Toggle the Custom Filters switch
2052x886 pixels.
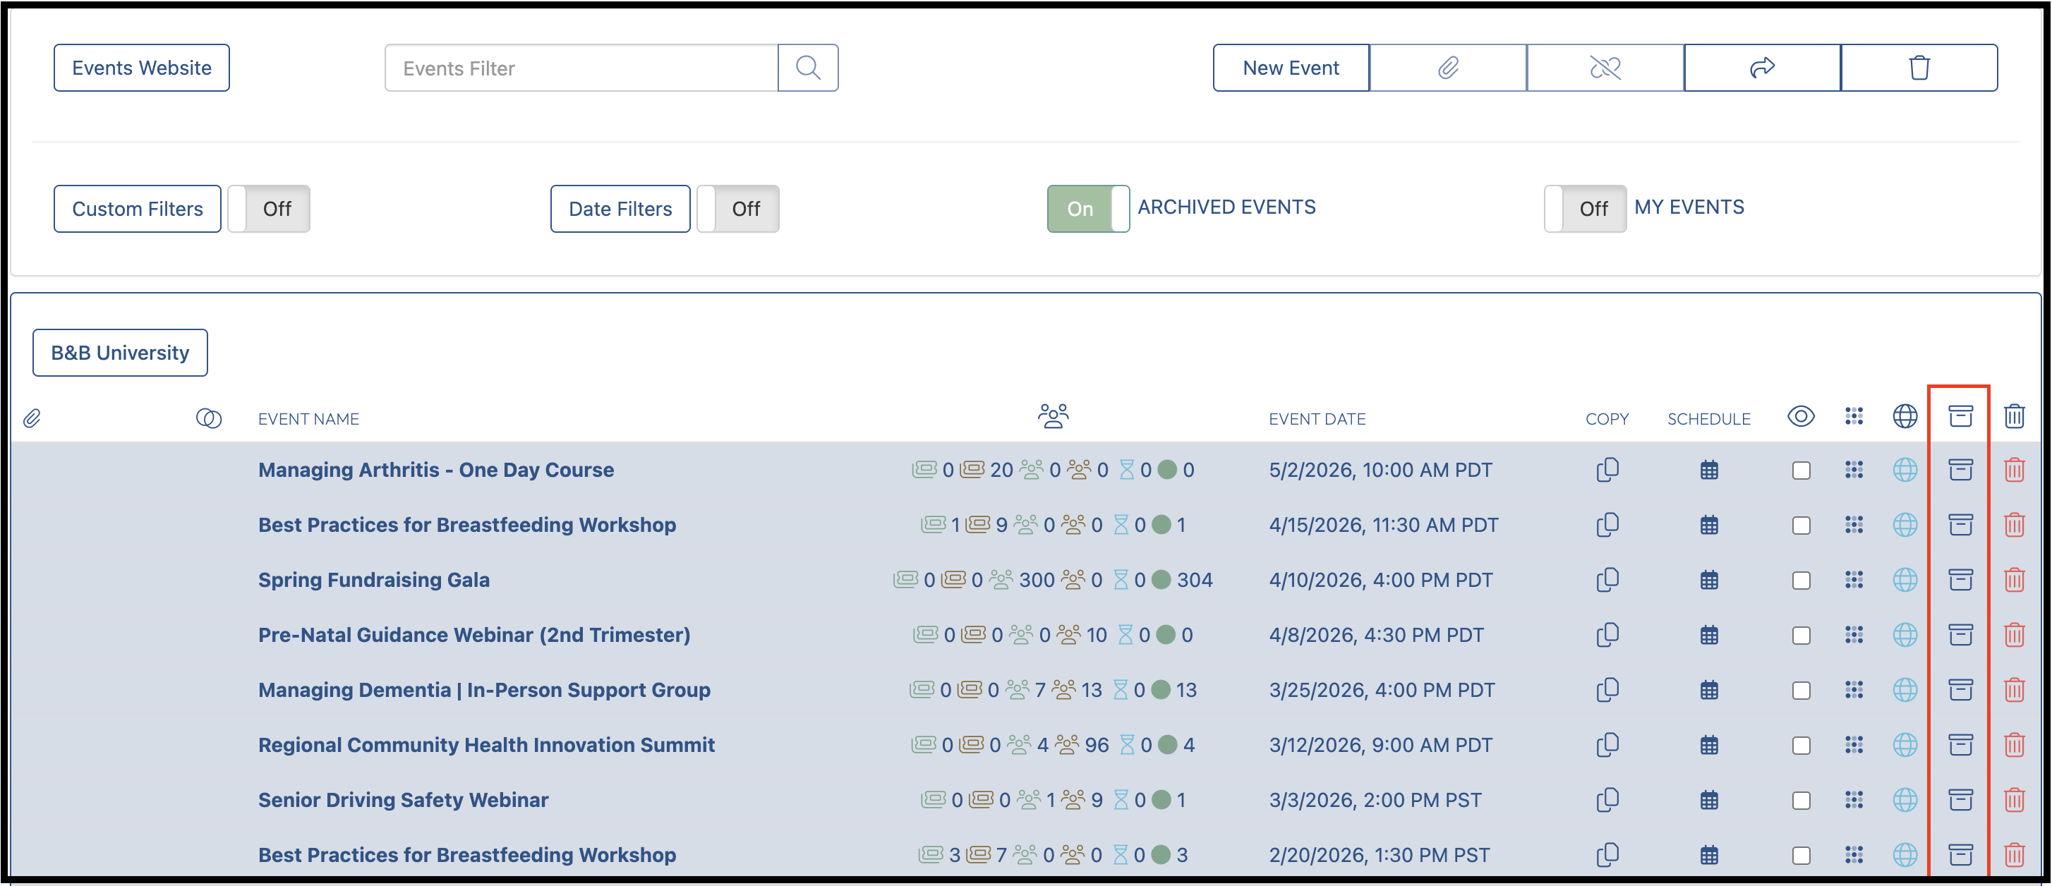click(268, 209)
